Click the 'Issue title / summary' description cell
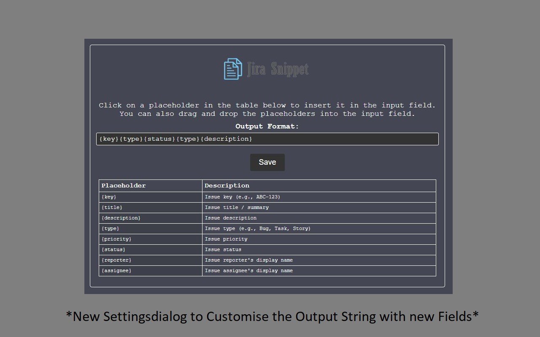The image size is (540, 337). [319, 208]
